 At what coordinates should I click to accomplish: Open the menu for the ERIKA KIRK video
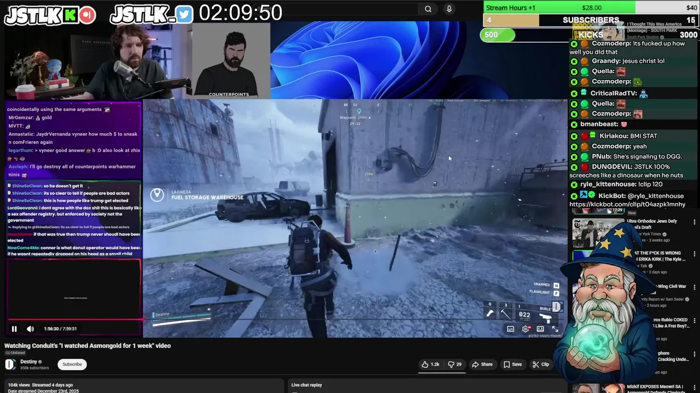tap(695, 254)
